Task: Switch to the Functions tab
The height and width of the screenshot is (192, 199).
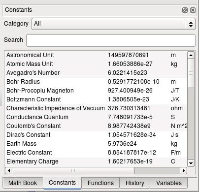Action: [100, 183]
